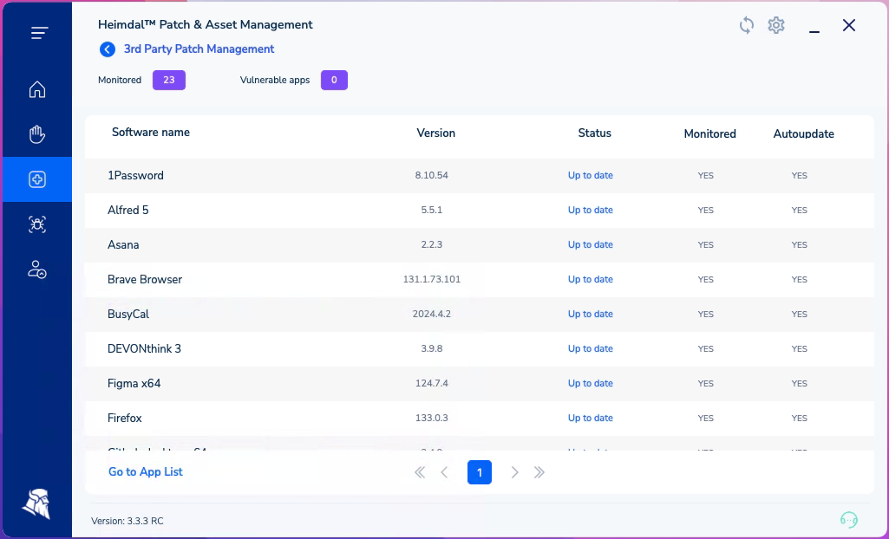Click Brave Browser Up to date status

tap(591, 279)
